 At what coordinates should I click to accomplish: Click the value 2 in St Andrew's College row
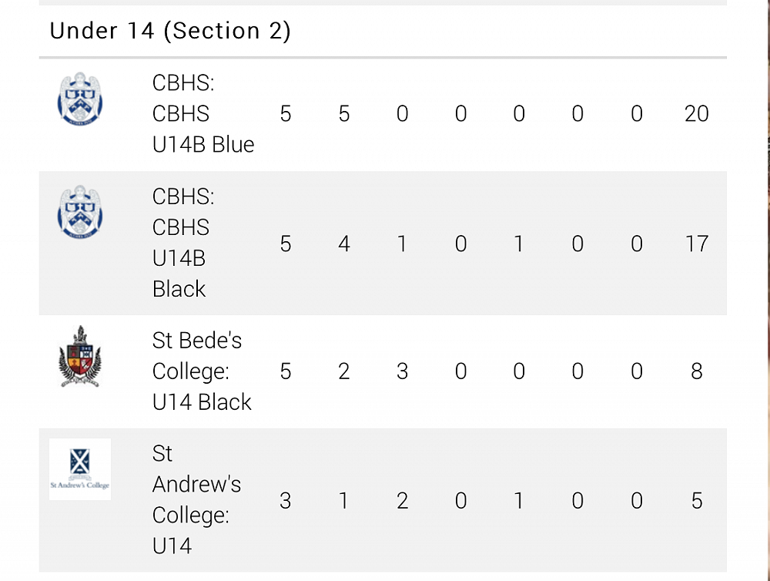pyautogui.click(x=402, y=501)
